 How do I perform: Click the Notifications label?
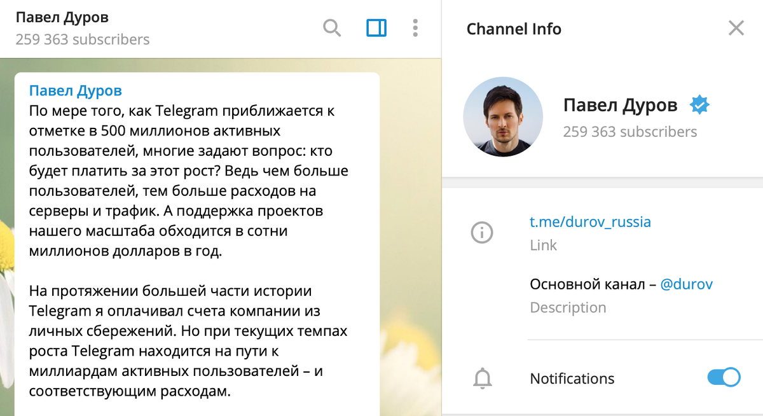(x=572, y=378)
